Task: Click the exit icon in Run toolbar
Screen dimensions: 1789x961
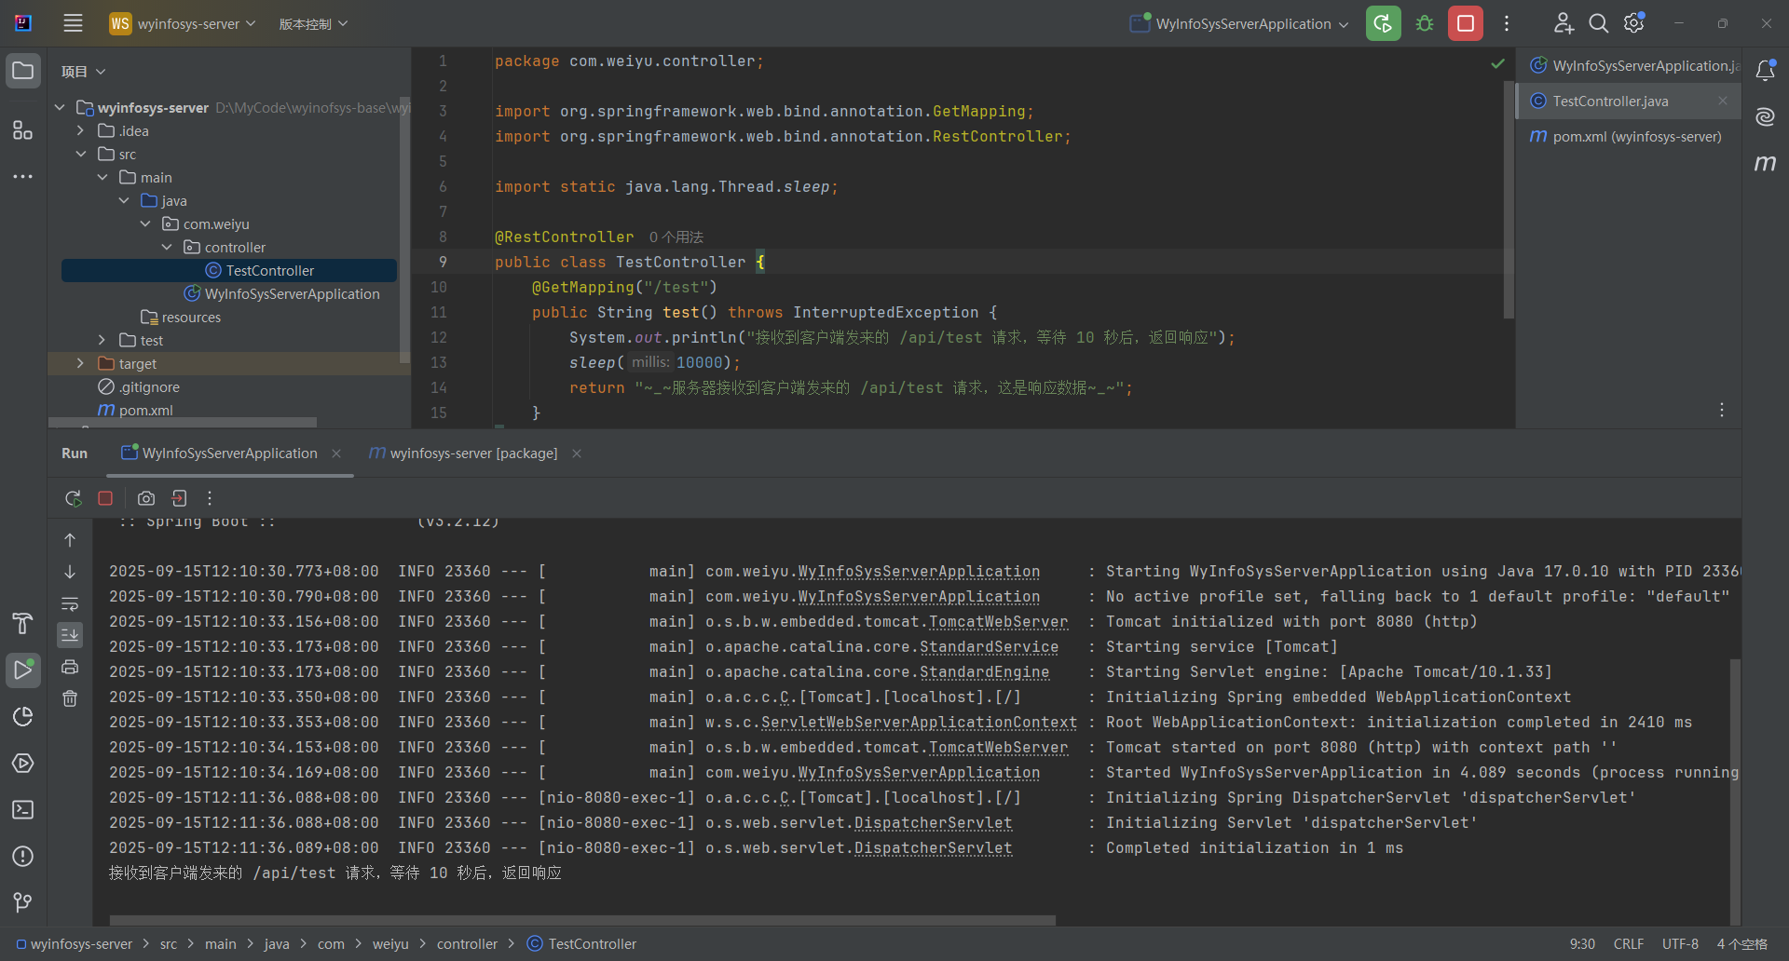Action: coord(179,498)
